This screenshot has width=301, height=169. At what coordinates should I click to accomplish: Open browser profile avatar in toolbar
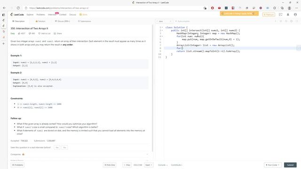click(x=289, y=8)
